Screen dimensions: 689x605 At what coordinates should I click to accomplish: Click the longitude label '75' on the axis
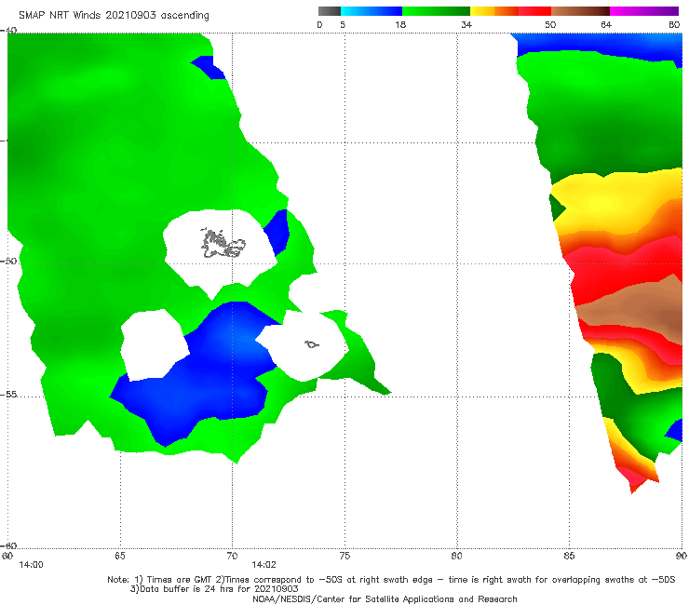[344, 556]
